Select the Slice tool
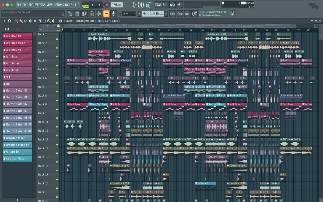 [40, 21]
